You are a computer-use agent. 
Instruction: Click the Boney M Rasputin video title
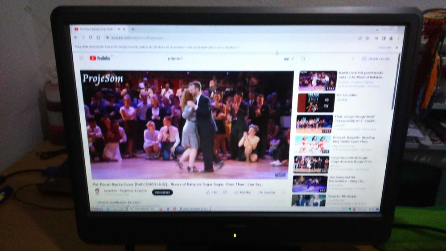[x=354, y=139]
